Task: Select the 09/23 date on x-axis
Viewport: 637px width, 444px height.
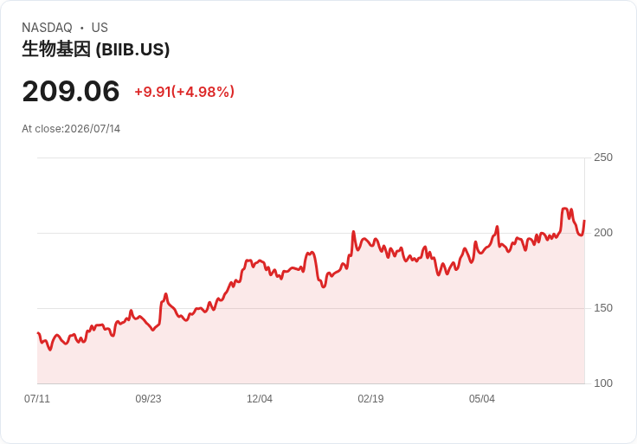Action: click(x=148, y=399)
